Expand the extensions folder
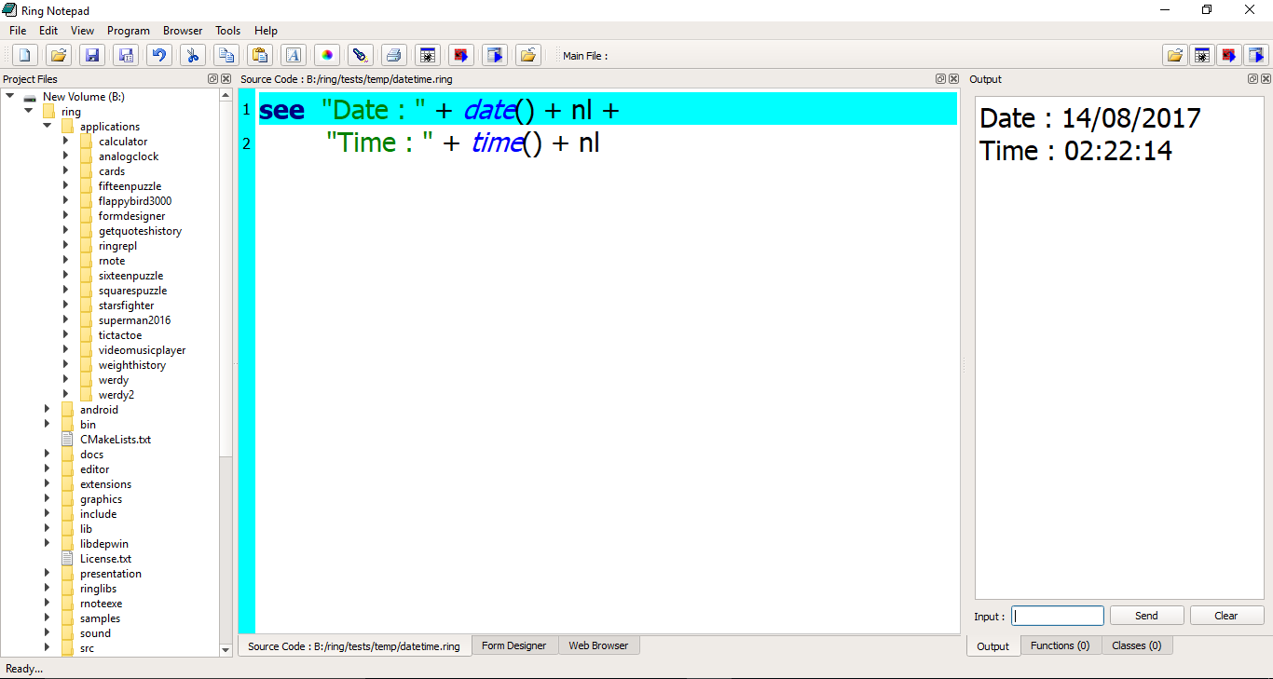 (46, 483)
